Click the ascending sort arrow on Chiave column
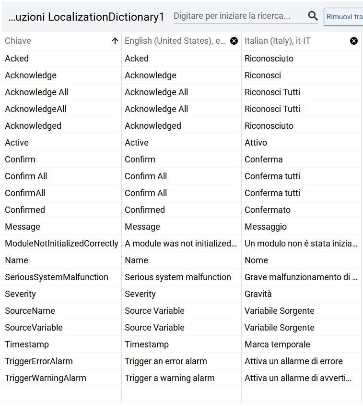 pyautogui.click(x=115, y=41)
